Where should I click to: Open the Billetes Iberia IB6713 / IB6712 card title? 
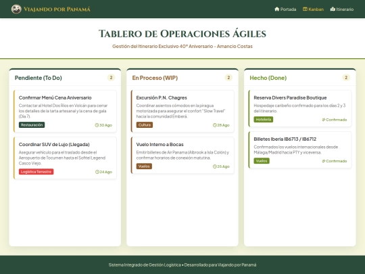[285, 139]
